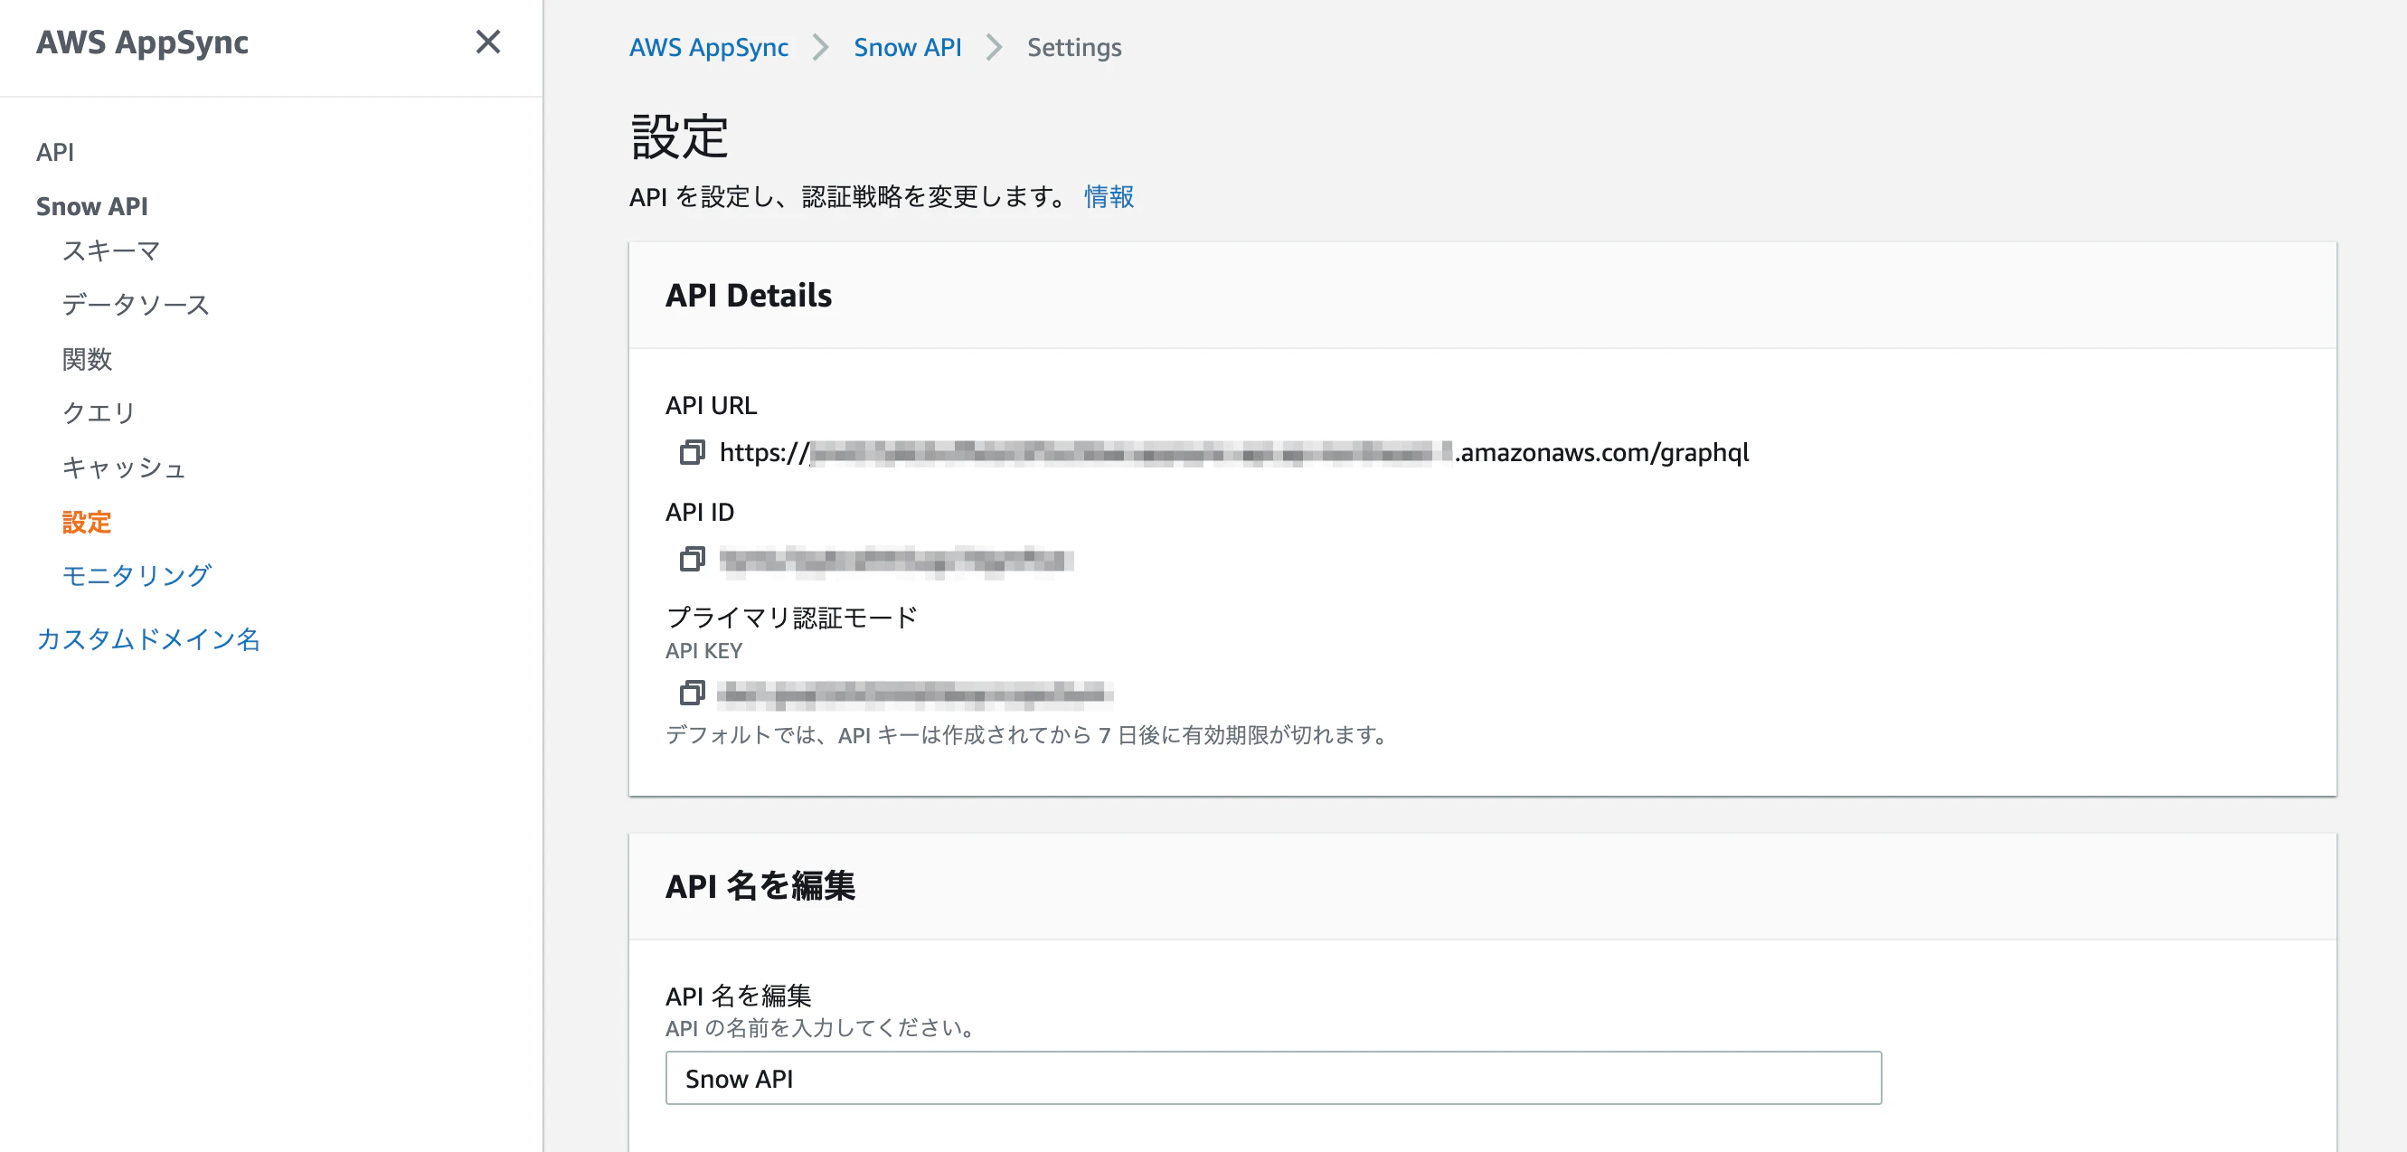
Task: Open the 情報 info link
Action: tap(1109, 196)
